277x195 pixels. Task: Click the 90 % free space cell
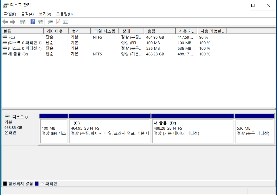[x=204, y=37]
